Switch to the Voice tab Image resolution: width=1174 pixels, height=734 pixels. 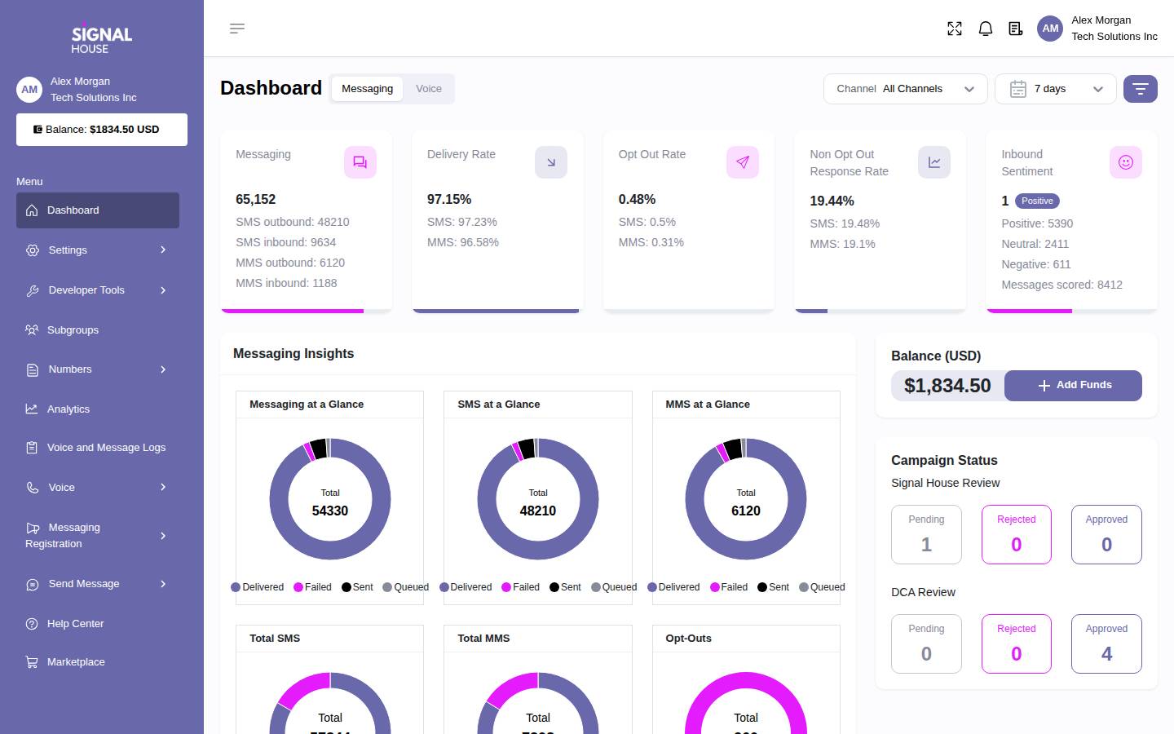point(429,89)
